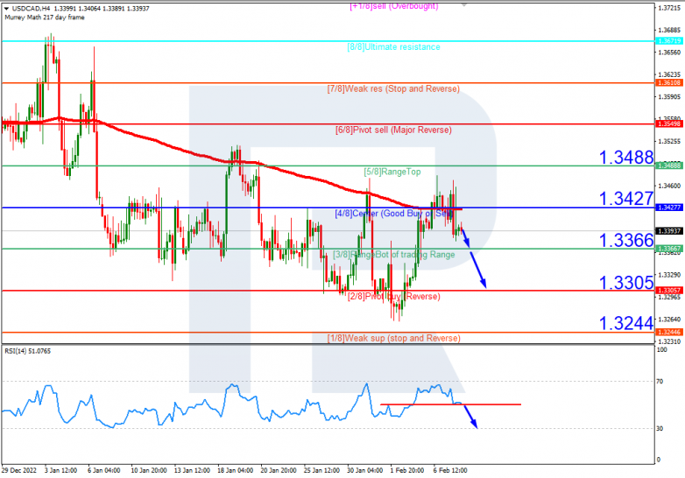685x478 pixels.
Task: Click the red 1.33057 price tag
Action: 669,291
